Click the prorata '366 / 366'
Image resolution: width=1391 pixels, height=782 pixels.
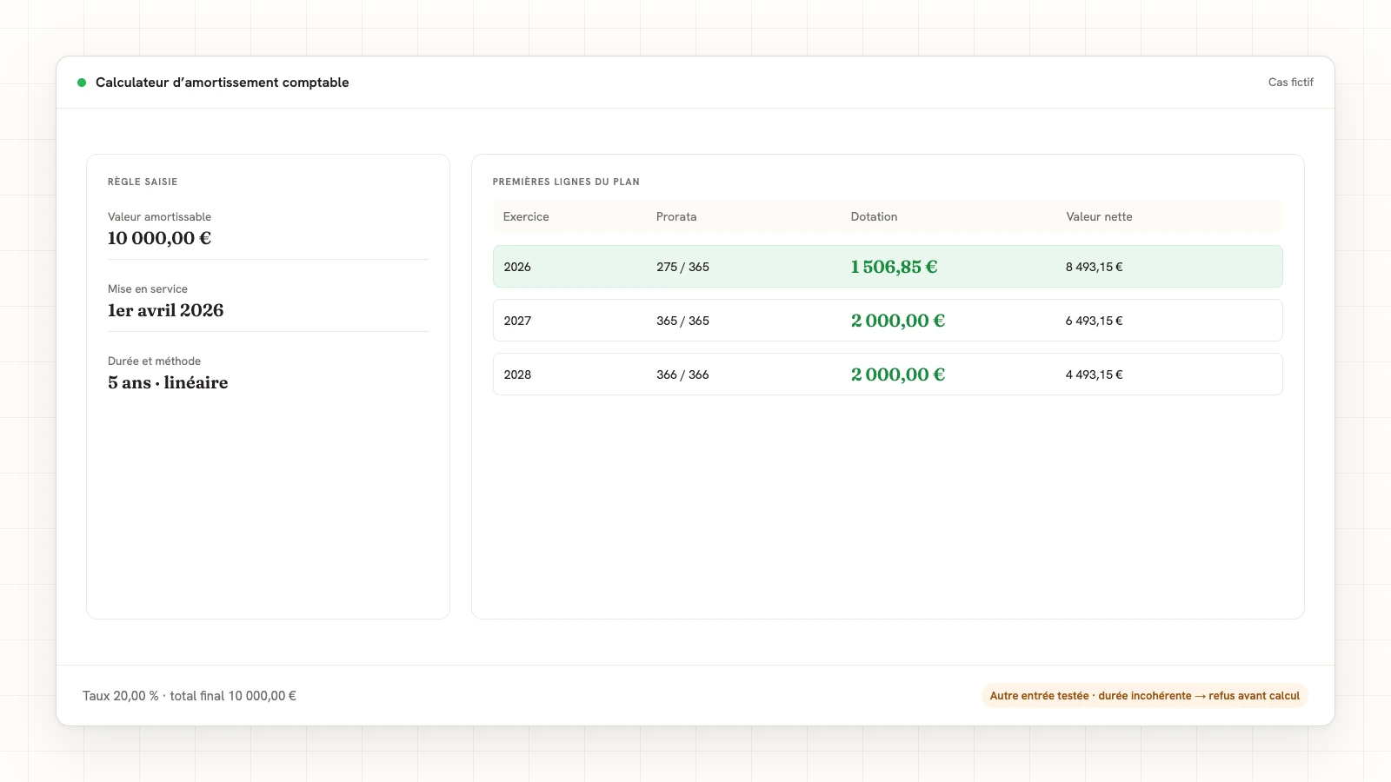click(x=682, y=374)
